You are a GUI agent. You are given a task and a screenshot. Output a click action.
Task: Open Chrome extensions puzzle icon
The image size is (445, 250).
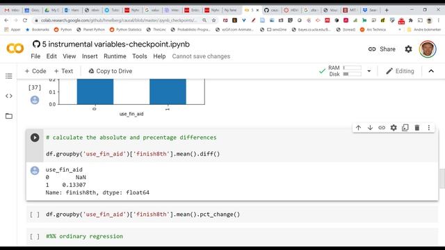(x=411, y=20)
